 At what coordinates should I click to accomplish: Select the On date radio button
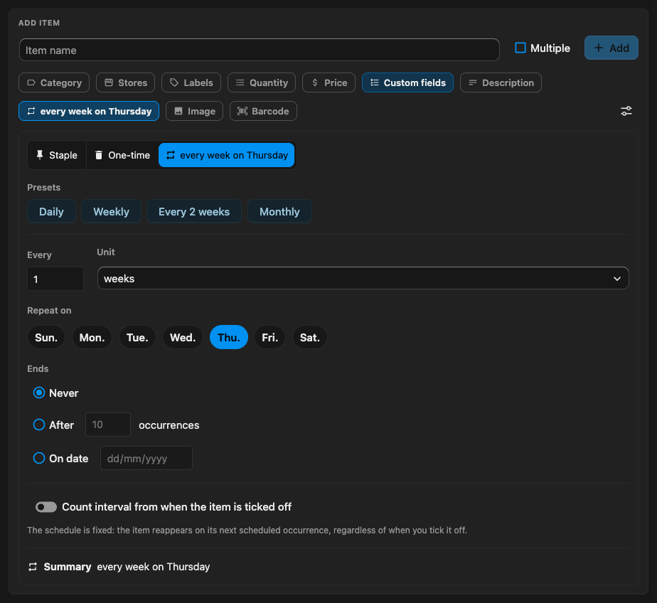[x=39, y=458]
